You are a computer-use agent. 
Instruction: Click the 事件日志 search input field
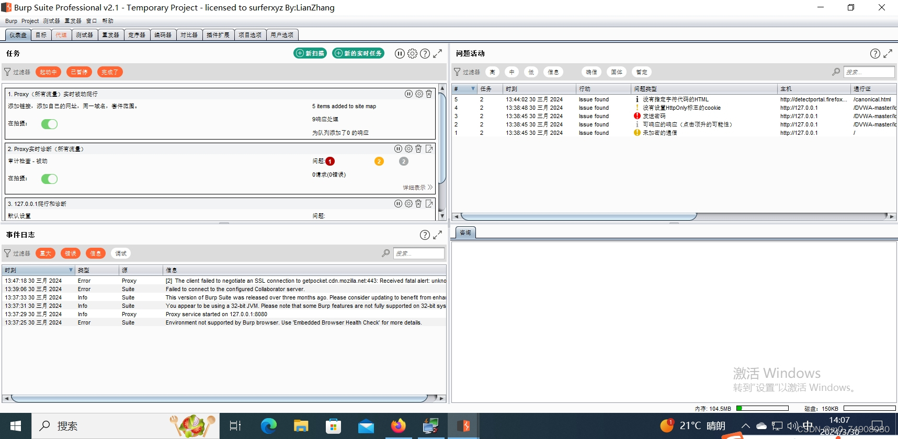(419, 253)
